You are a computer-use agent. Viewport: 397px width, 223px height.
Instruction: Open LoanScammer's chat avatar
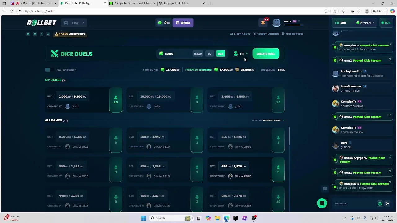336,89
